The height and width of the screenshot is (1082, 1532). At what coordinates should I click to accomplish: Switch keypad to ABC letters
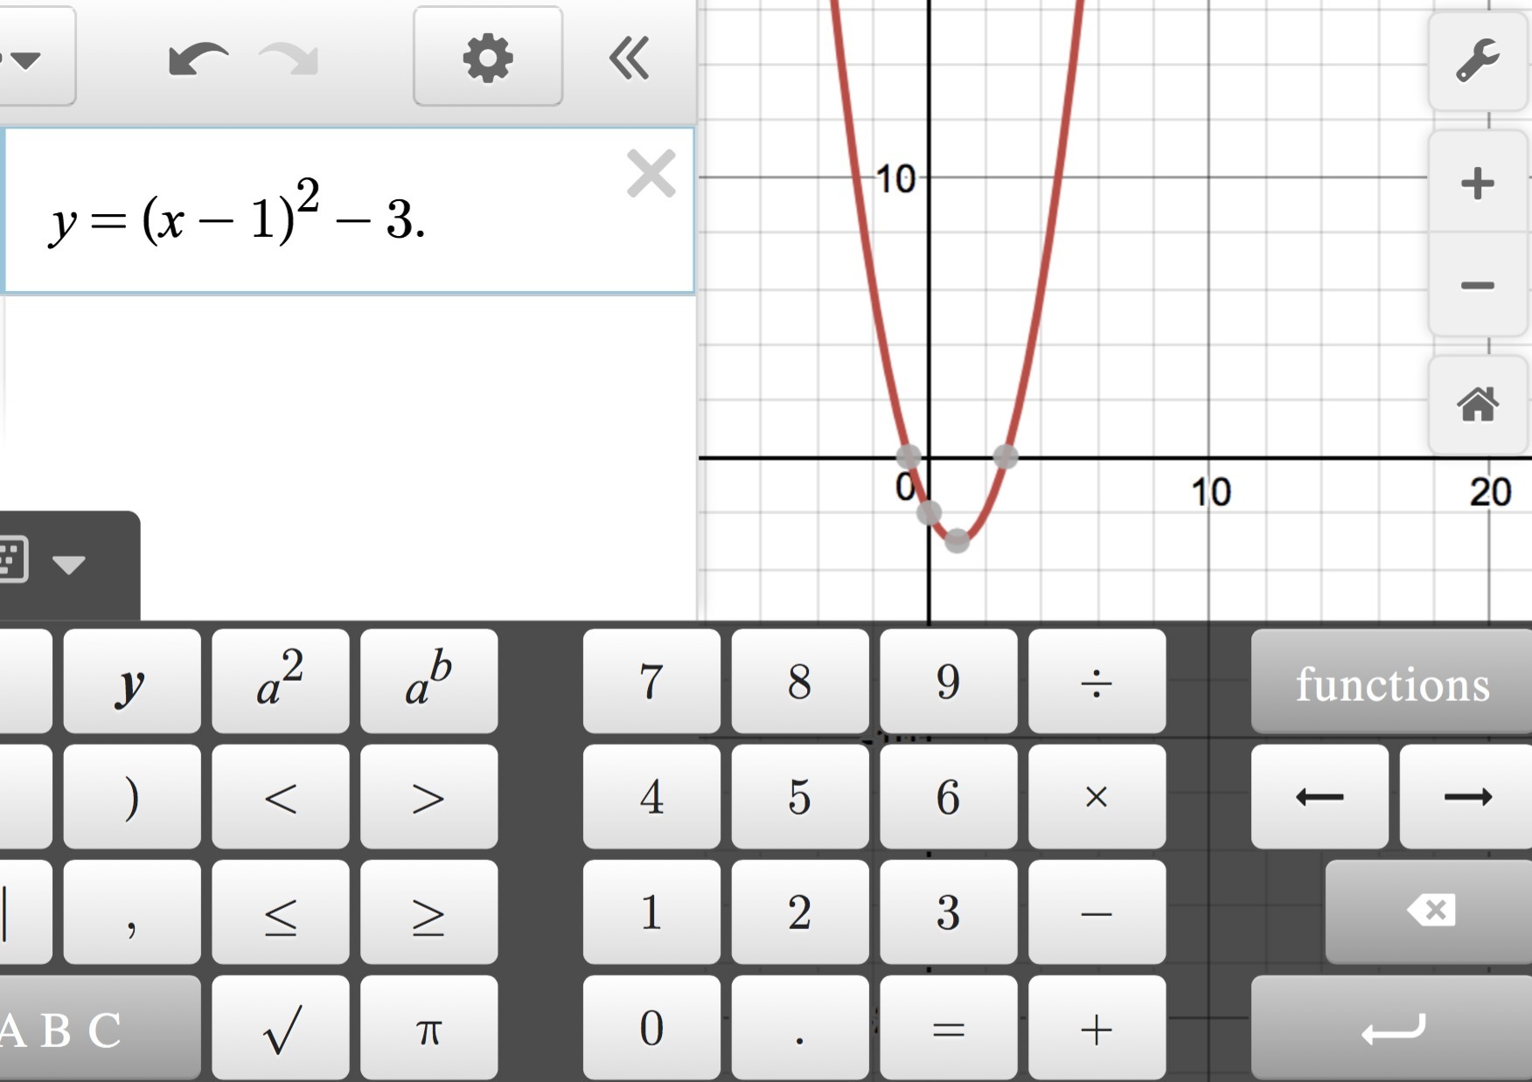100,1028
